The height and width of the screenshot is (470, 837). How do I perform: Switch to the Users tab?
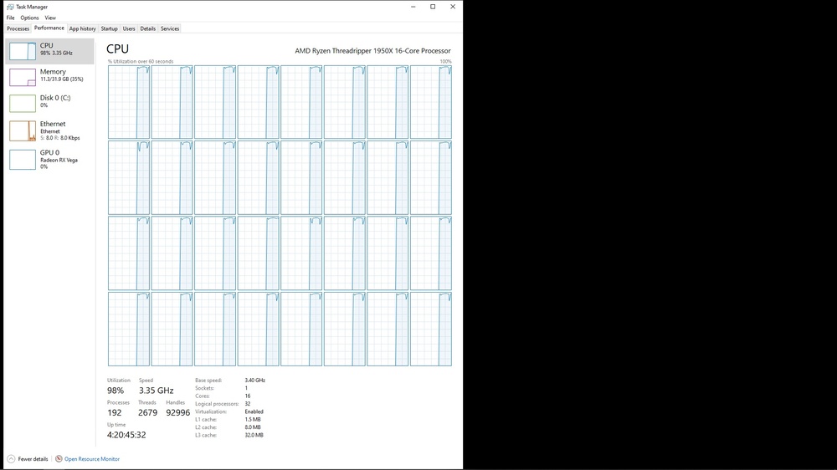129,28
